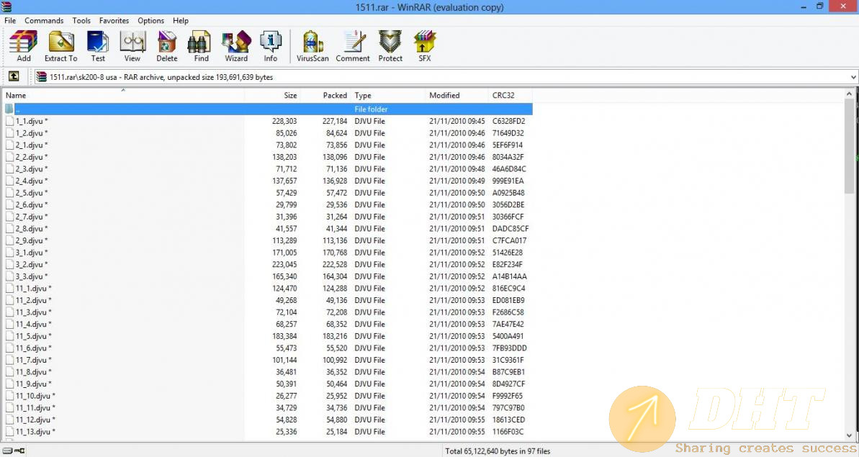Click file icon of 11_5.djvu
The image size is (859, 457).
(x=9, y=336)
